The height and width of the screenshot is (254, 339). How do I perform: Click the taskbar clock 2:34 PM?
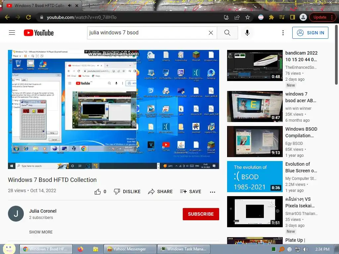(322, 249)
